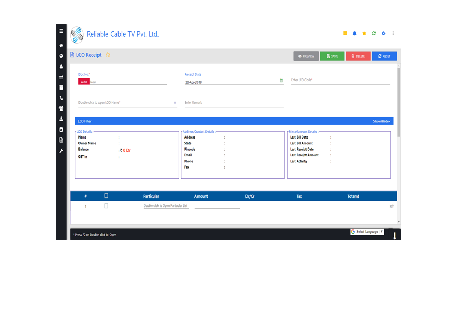Click the blue Reset button
The width and height of the screenshot is (454, 316).
tap(384, 56)
